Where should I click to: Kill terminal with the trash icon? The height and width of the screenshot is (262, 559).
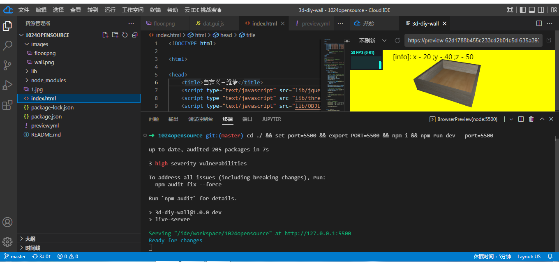(x=531, y=119)
